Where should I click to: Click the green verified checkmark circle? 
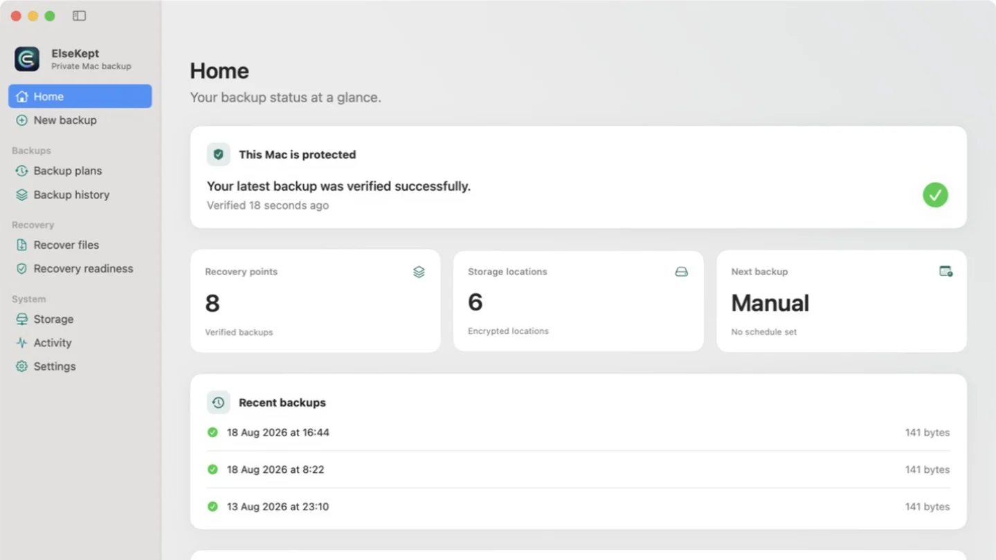pyautogui.click(x=935, y=195)
